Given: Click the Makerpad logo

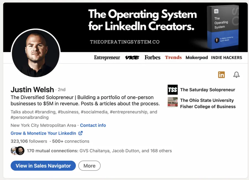Looking at the screenshot, I should tap(197, 57).
